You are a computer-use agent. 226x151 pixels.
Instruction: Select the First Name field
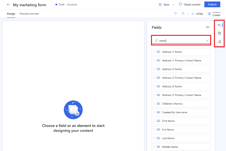pyautogui.click(x=181, y=121)
